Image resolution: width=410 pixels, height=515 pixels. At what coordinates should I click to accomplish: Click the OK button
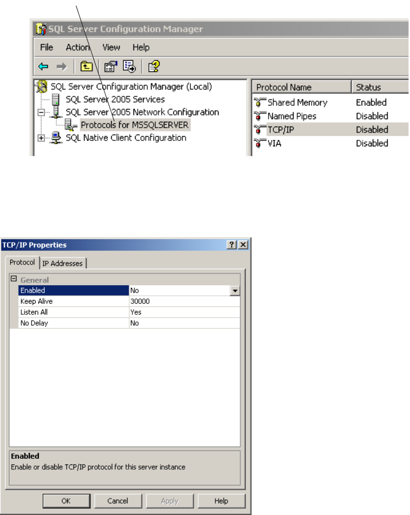click(x=66, y=501)
